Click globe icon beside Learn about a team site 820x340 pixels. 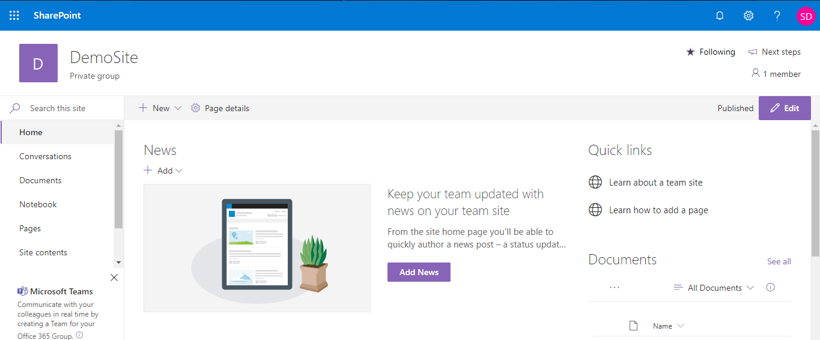pos(595,182)
